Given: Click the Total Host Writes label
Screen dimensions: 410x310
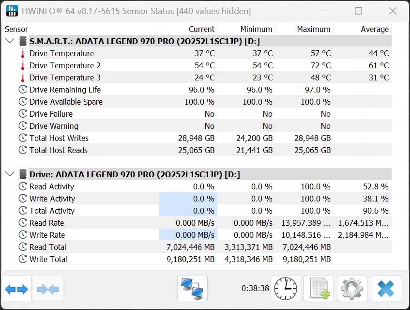Looking at the screenshot, I should (x=59, y=138).
